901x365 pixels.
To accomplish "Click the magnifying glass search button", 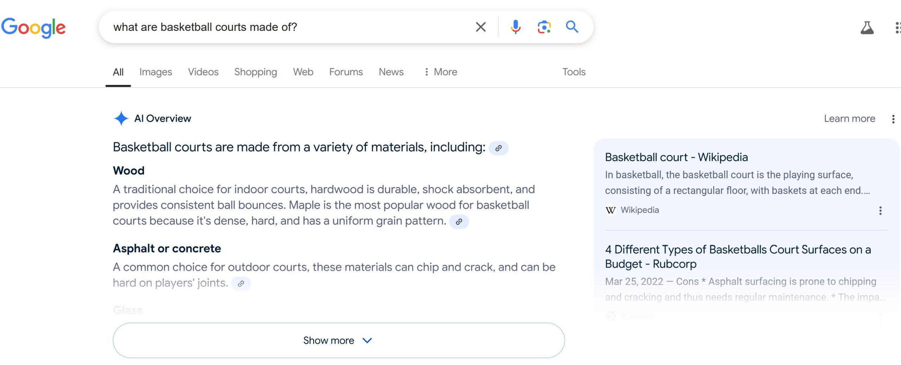I will (572, 27).
